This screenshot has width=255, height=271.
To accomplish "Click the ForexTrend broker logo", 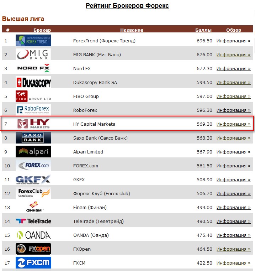I will [x=33, y=41].
